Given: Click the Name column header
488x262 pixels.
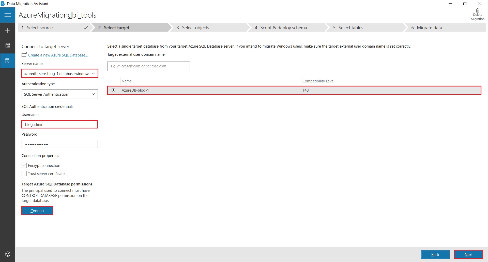Looking at the screenshot, I should (127, 81).
